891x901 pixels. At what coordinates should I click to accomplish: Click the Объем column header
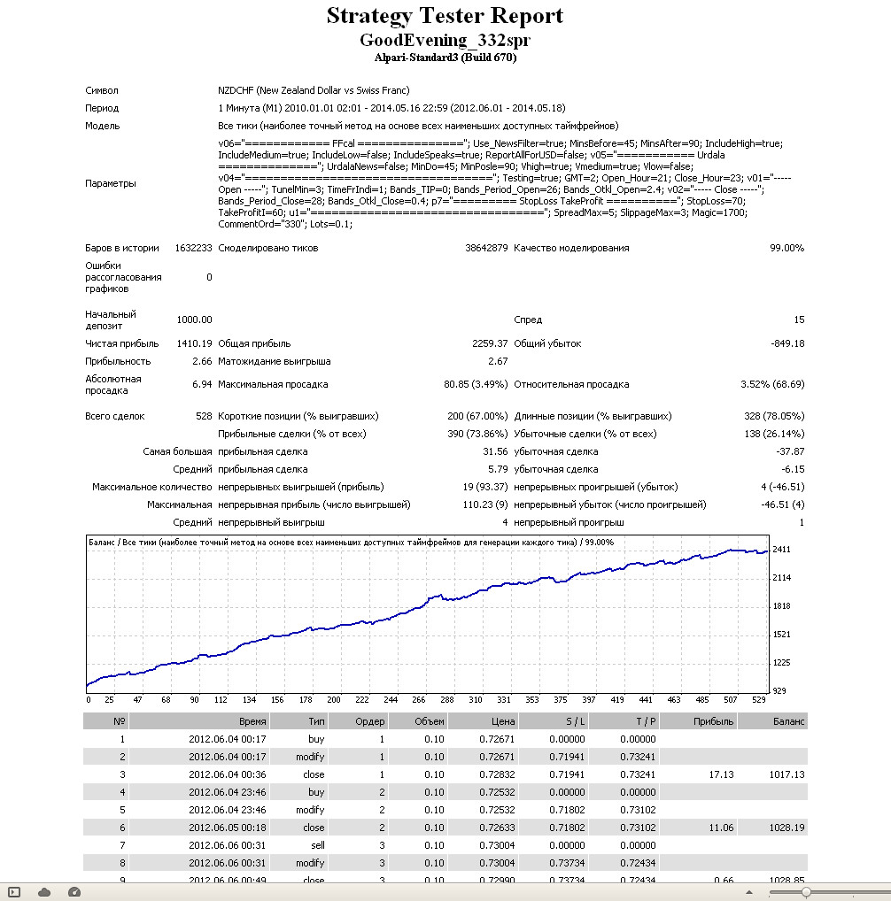(418, 721)
